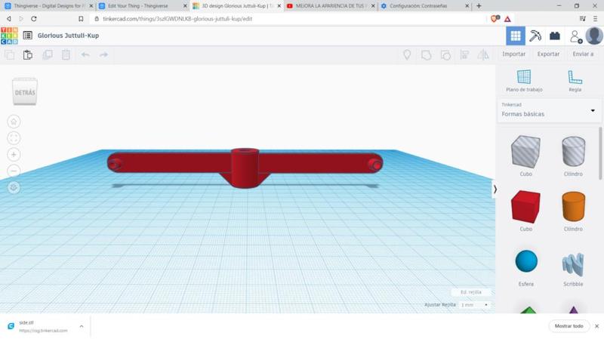Viewport: 604px width, 339px height.
Task: Toggle perspective/orthographic view icon
Action: (14, 187)
